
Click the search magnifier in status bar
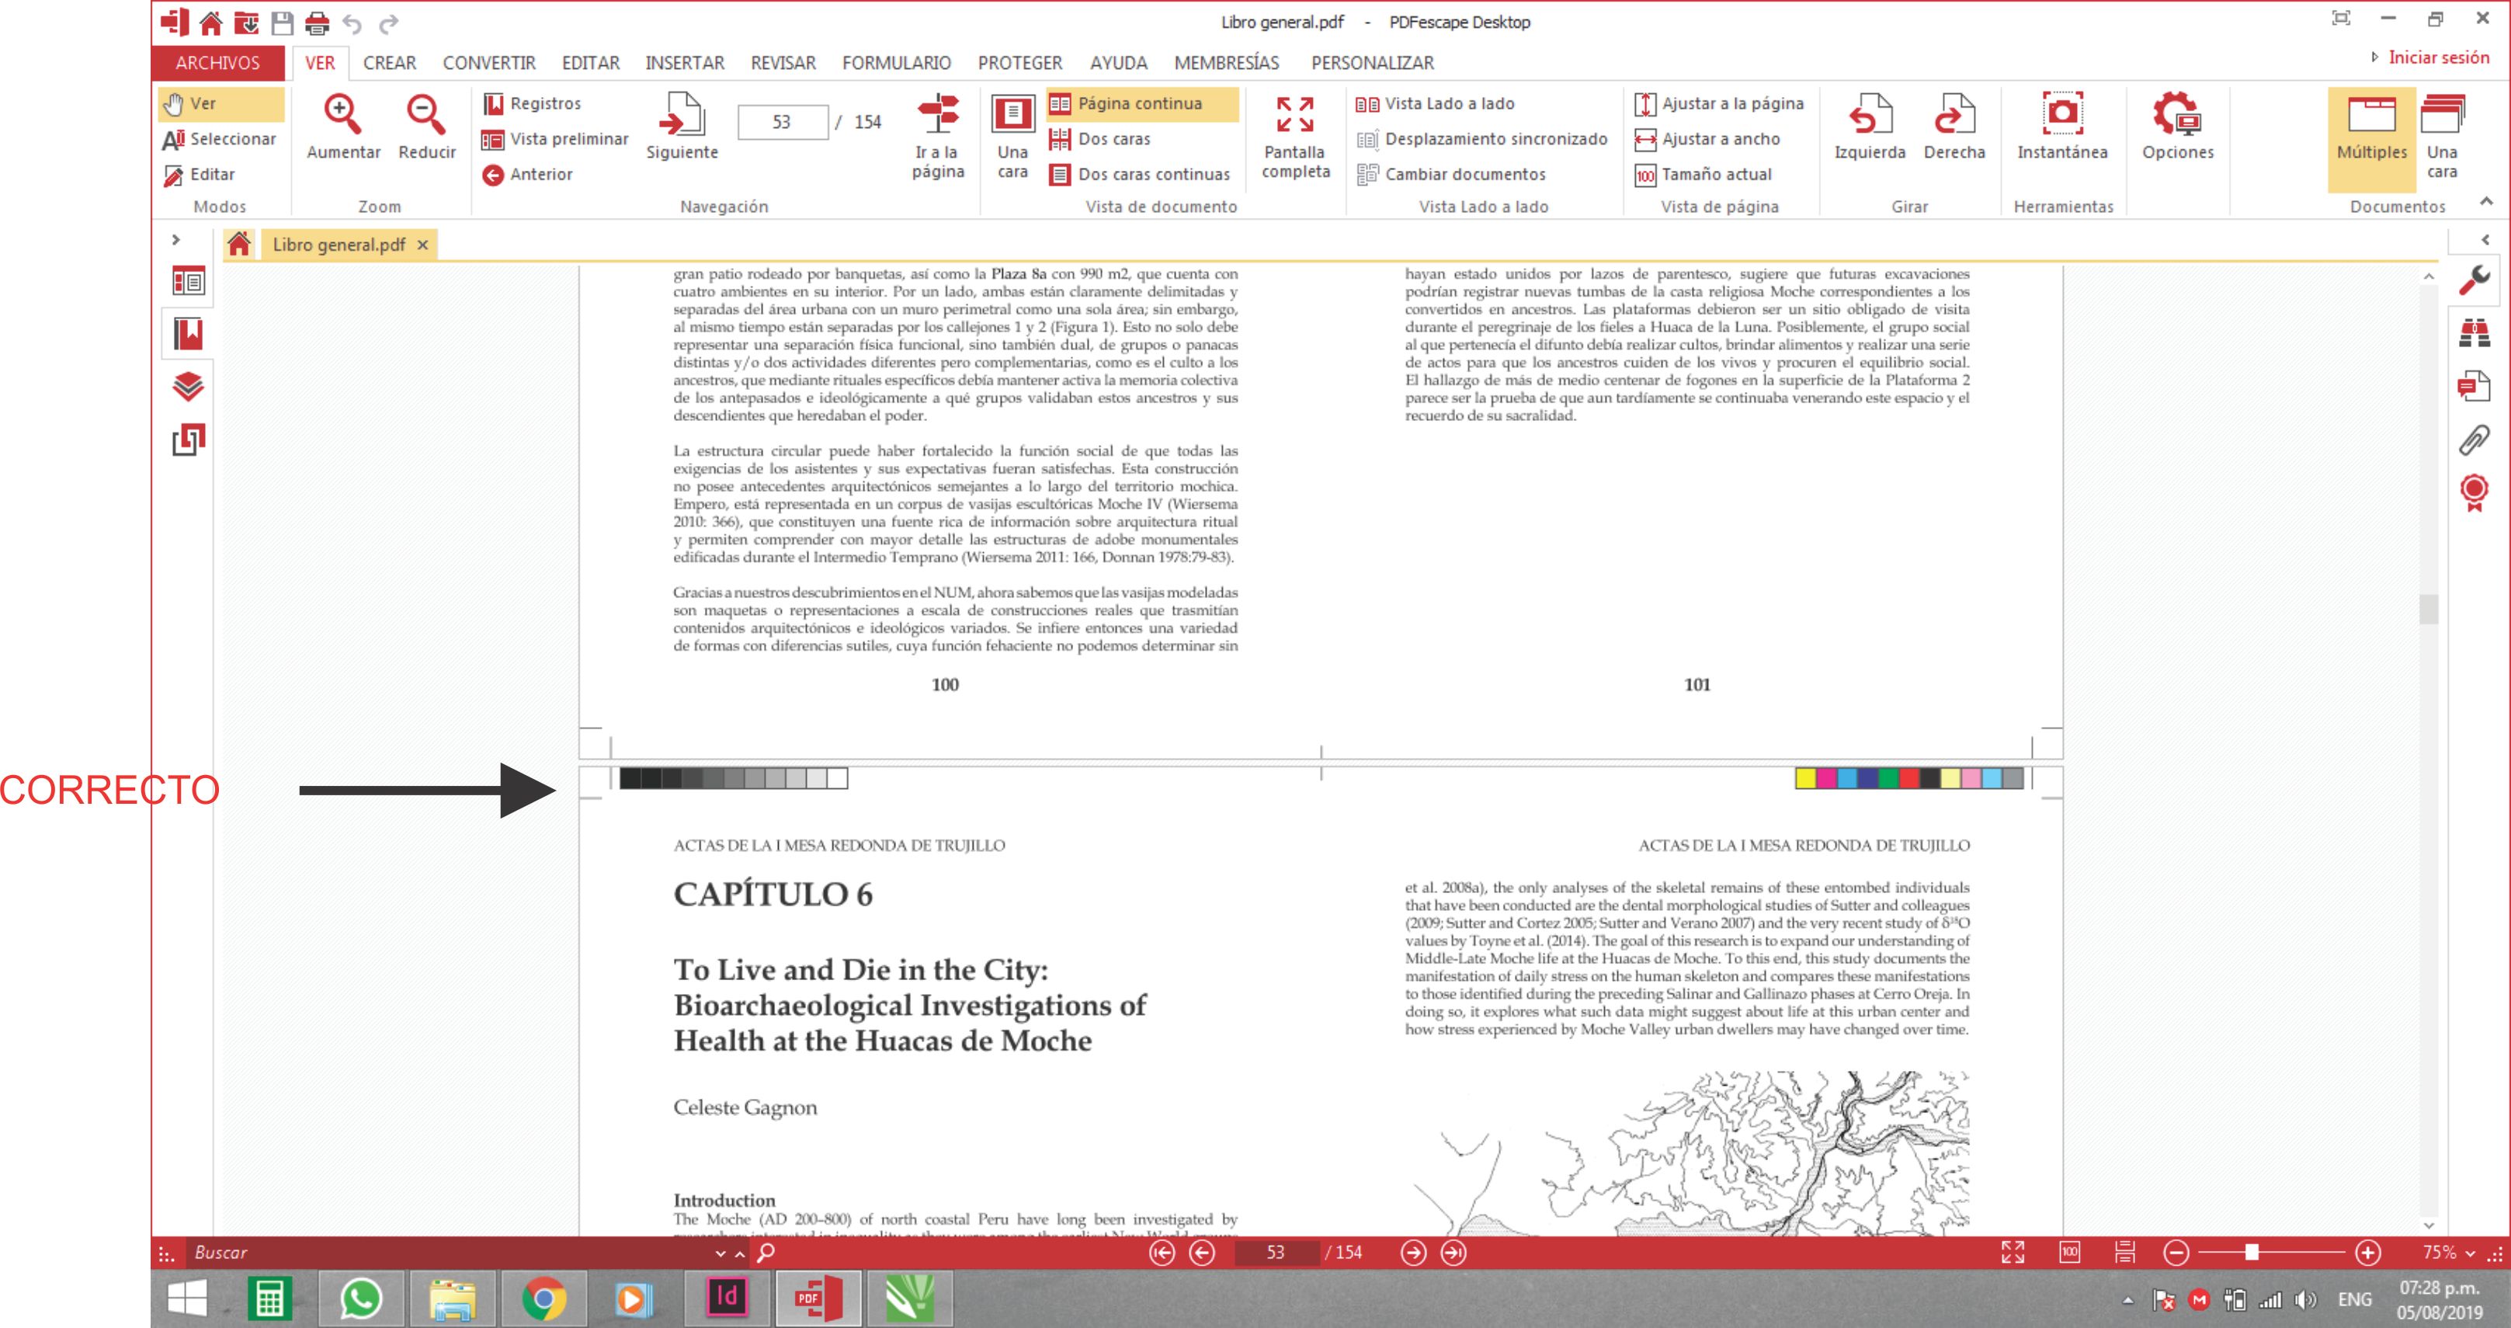[x=766, y=1252]
